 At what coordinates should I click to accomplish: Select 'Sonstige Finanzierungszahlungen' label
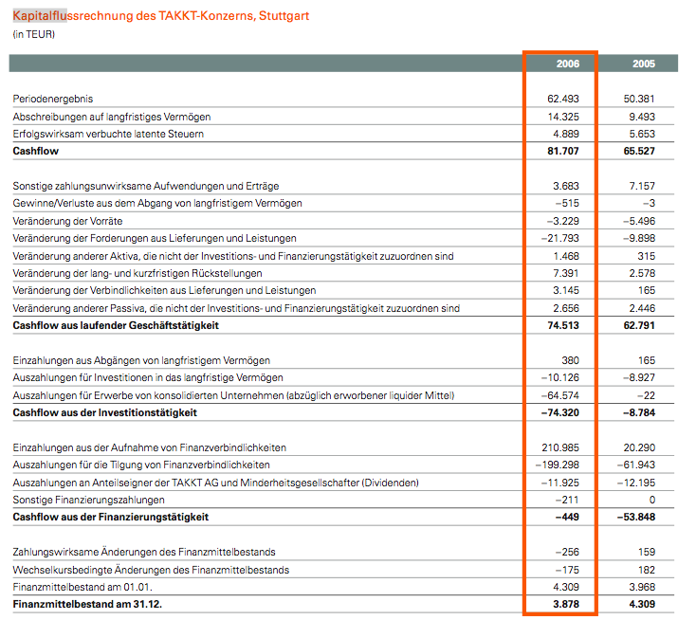[88, 501]
